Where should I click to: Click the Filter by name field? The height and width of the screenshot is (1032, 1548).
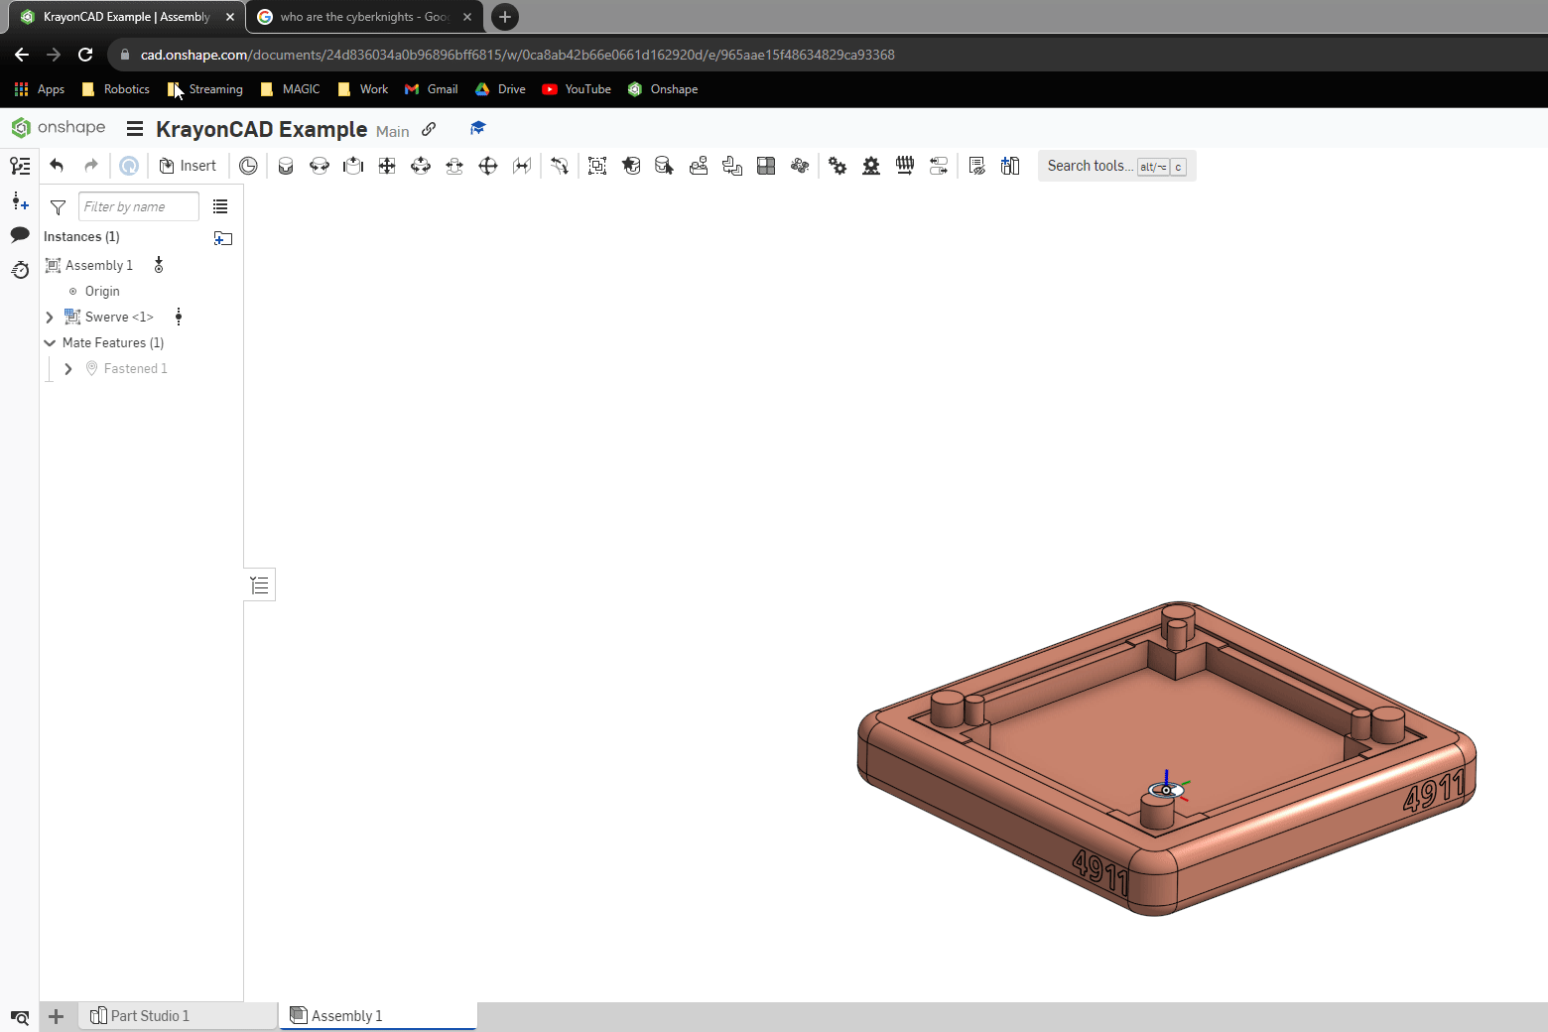[139, 206]
